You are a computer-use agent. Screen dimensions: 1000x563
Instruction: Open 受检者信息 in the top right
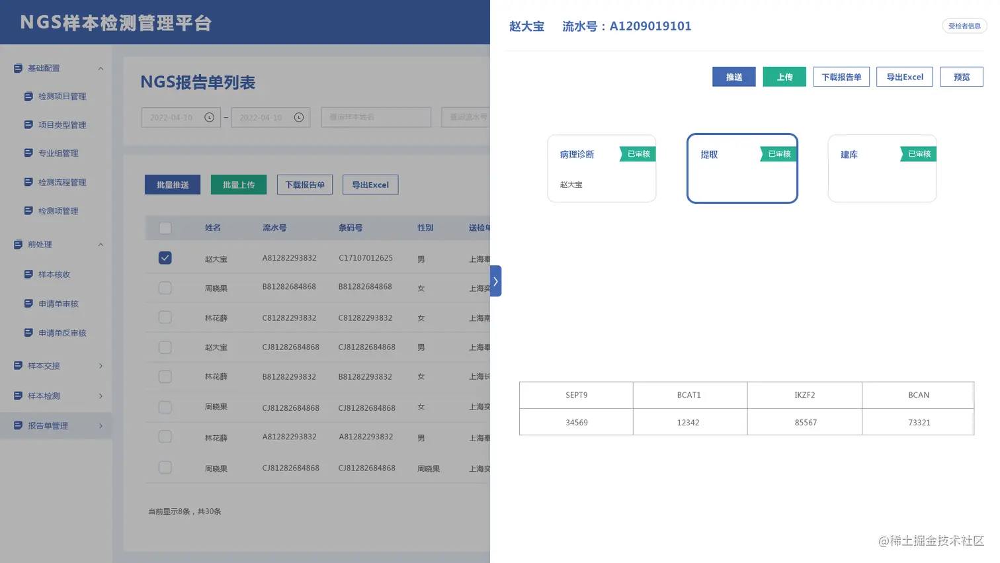[964, 26]
